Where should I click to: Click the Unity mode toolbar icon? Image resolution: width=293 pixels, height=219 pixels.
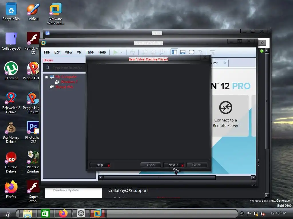click(200, 52)
